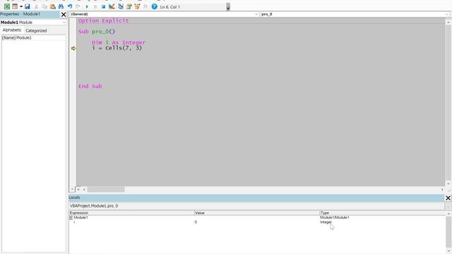Click code window scroll down arrow

click(448, 183)
